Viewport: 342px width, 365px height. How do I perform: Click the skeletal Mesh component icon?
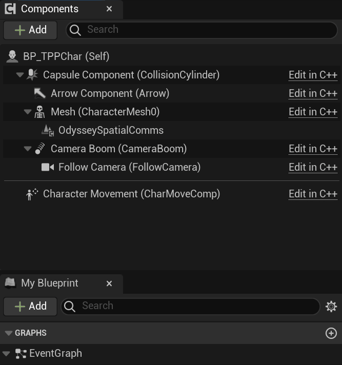coord(39,112)
